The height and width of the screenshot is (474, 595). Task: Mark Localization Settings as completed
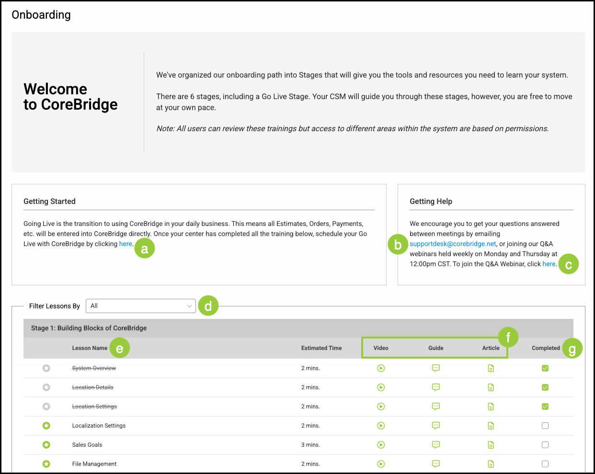point(545,426)
